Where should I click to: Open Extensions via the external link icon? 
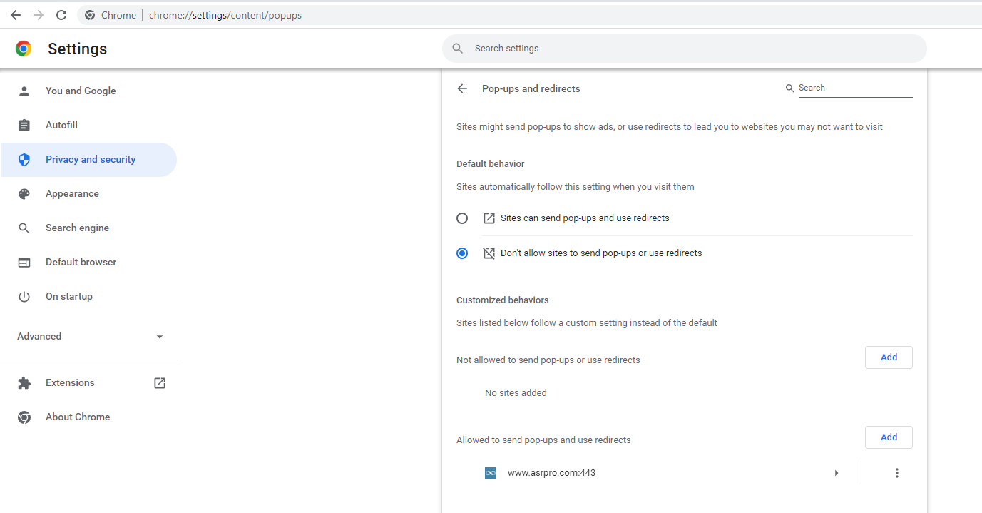coord(159,382)
